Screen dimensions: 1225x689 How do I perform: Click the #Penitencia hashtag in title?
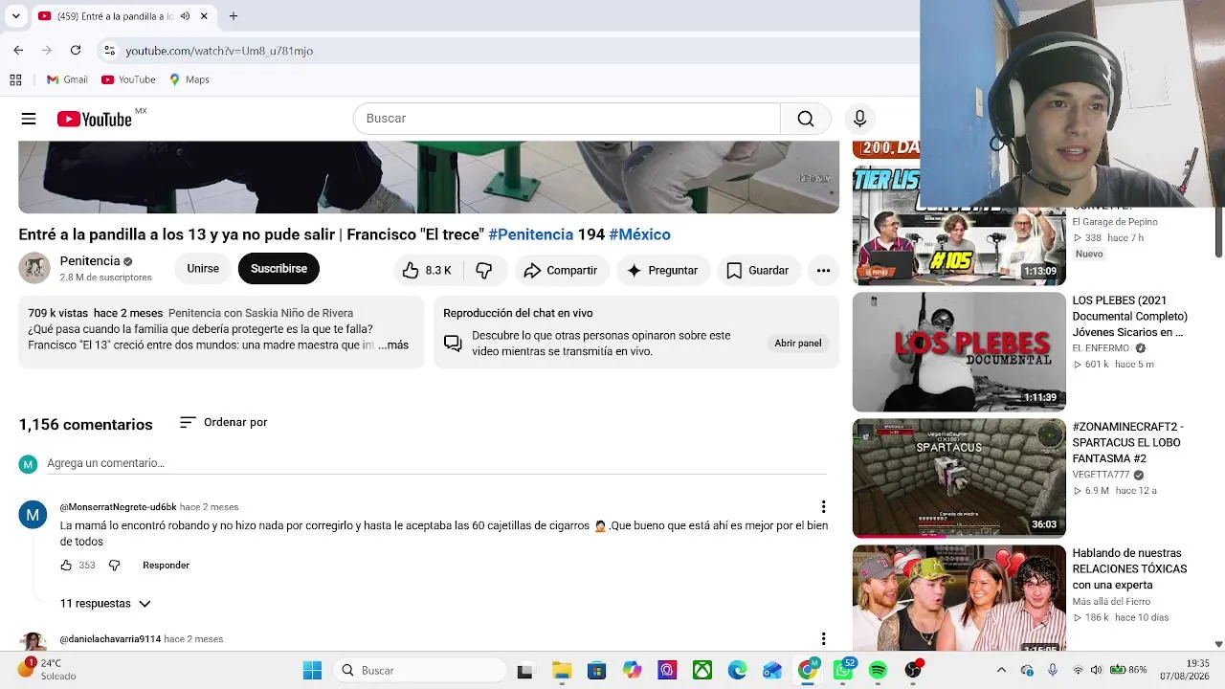[x=530, y=234]
